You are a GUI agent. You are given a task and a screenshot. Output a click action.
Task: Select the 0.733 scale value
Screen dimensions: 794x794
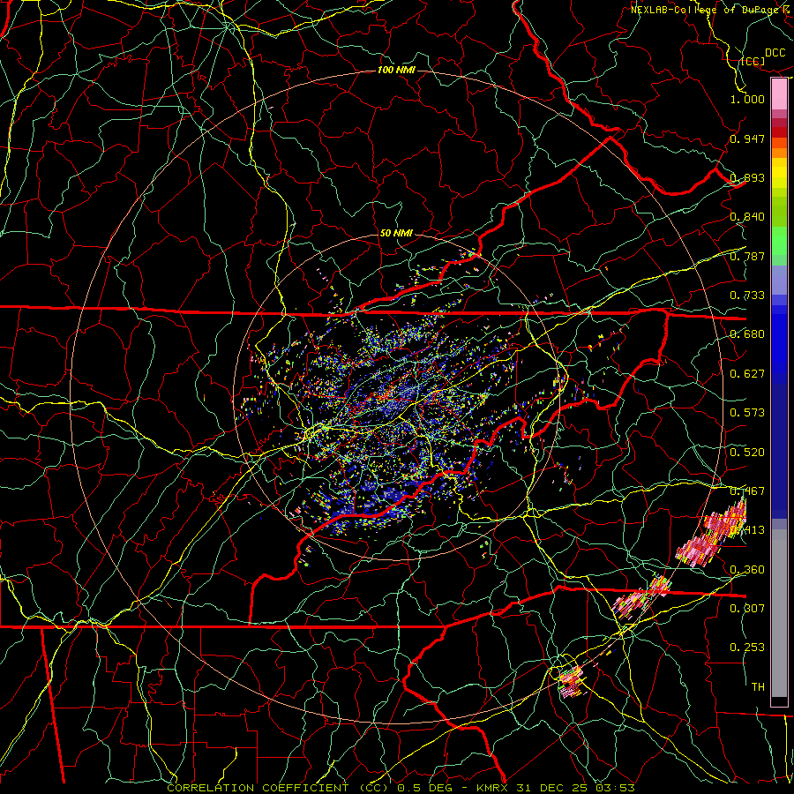pos(747,296)
